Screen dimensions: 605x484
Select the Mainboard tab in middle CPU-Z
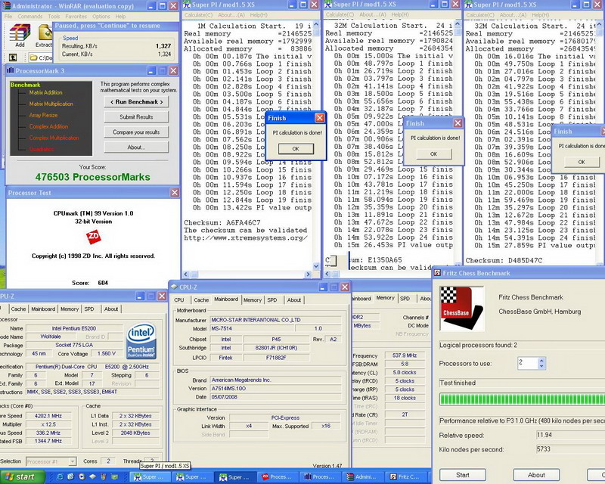coord(226,299)
